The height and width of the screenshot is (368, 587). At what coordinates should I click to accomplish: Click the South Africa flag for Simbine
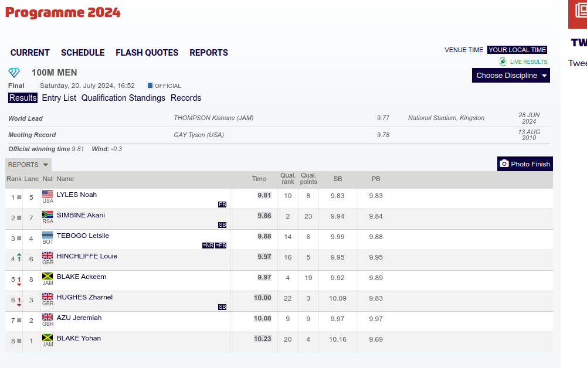[x=47, y=214]
